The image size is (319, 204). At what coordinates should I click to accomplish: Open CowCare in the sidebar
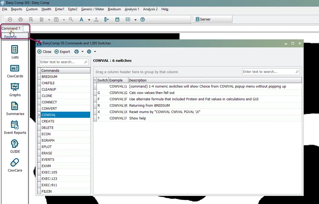click(x=15, y=165)
